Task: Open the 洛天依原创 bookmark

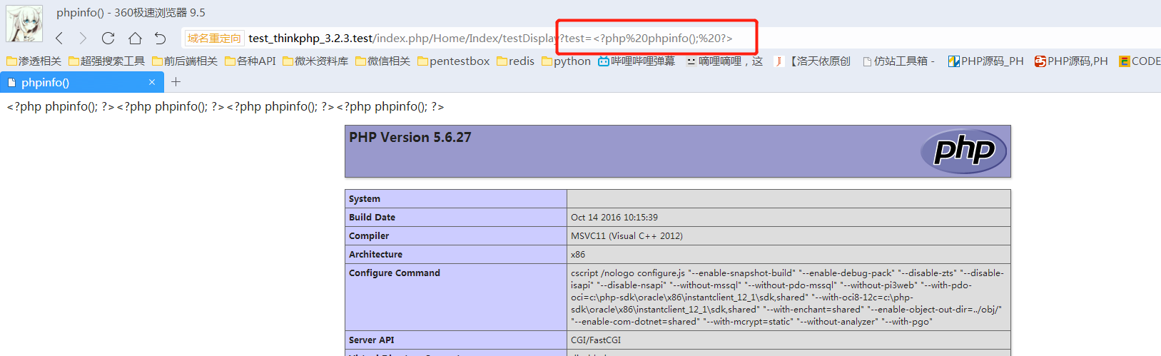Action: click(813, 61)
